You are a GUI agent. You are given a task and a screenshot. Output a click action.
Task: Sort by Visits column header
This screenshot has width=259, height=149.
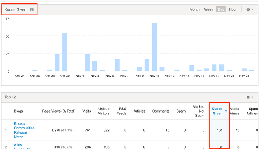click(x=87, y=111)
